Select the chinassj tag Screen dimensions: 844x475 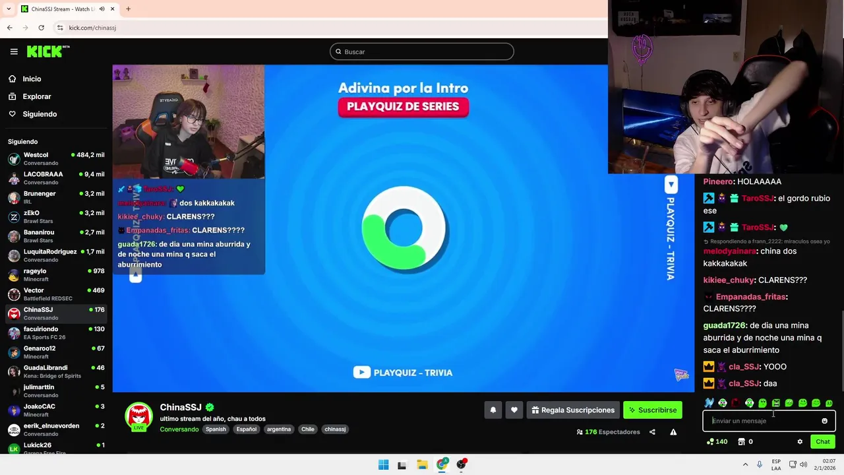pyautogui.click(x=335, y=429)
